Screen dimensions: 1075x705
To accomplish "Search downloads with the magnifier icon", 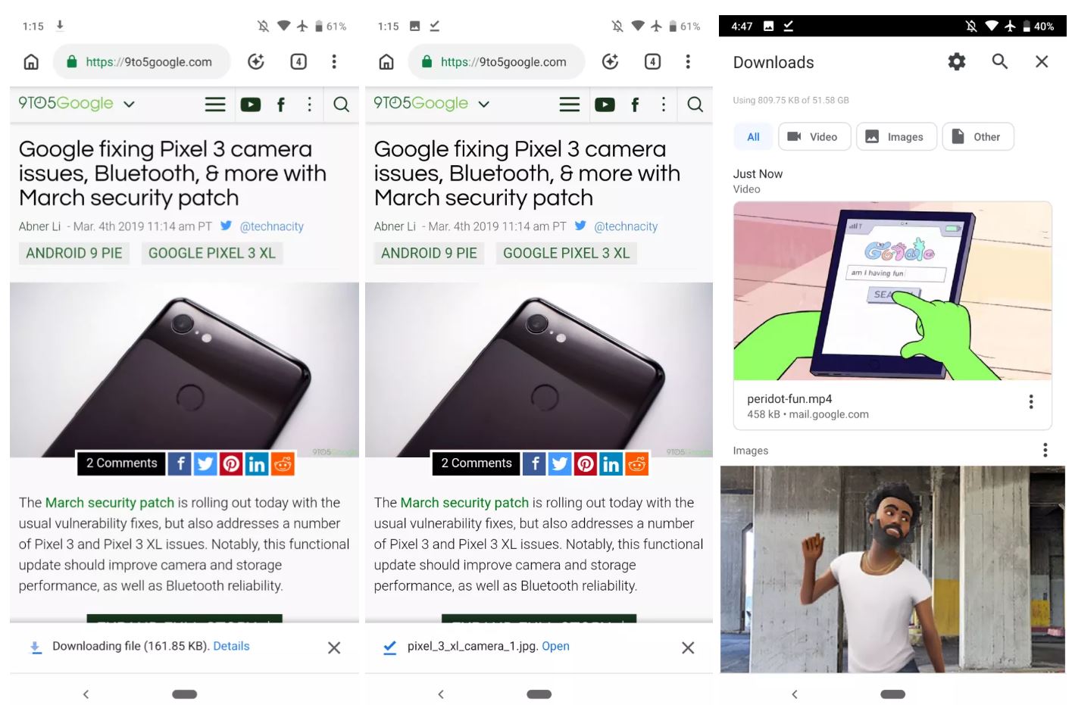I will (999, 62).
